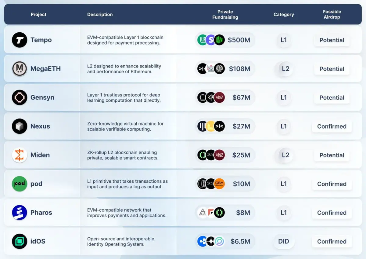
Task: Click the idOS logo icon
Action: [20, 241]
